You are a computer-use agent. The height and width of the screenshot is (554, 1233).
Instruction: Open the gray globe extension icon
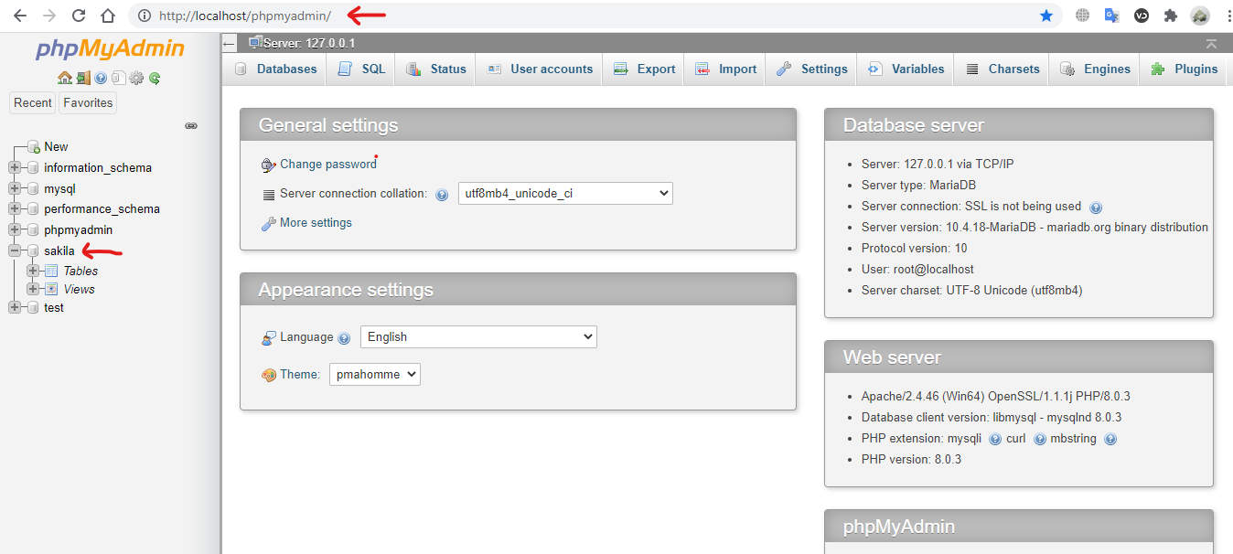pyautogui.click(x=1083, y=16)
